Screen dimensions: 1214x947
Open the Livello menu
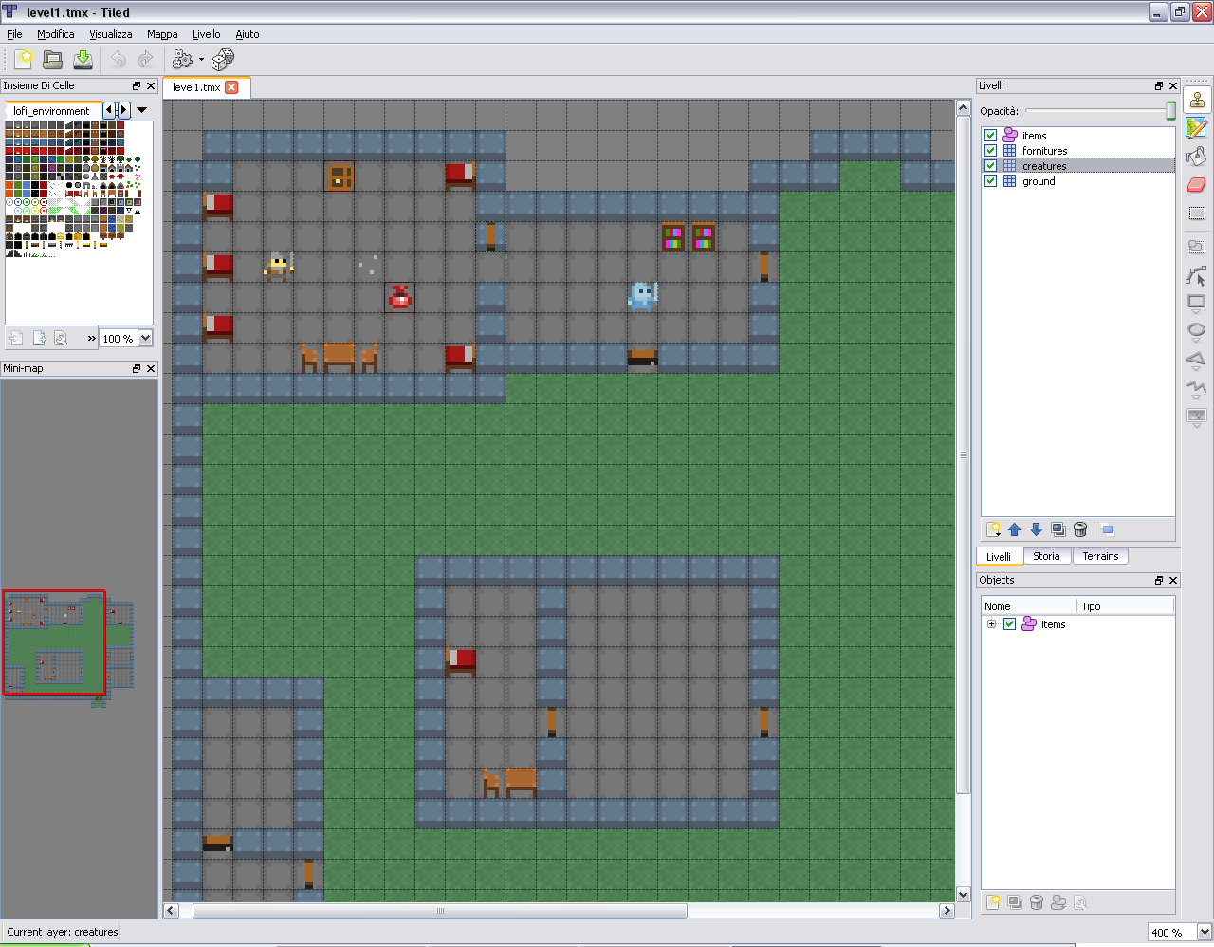click(206, 34)
